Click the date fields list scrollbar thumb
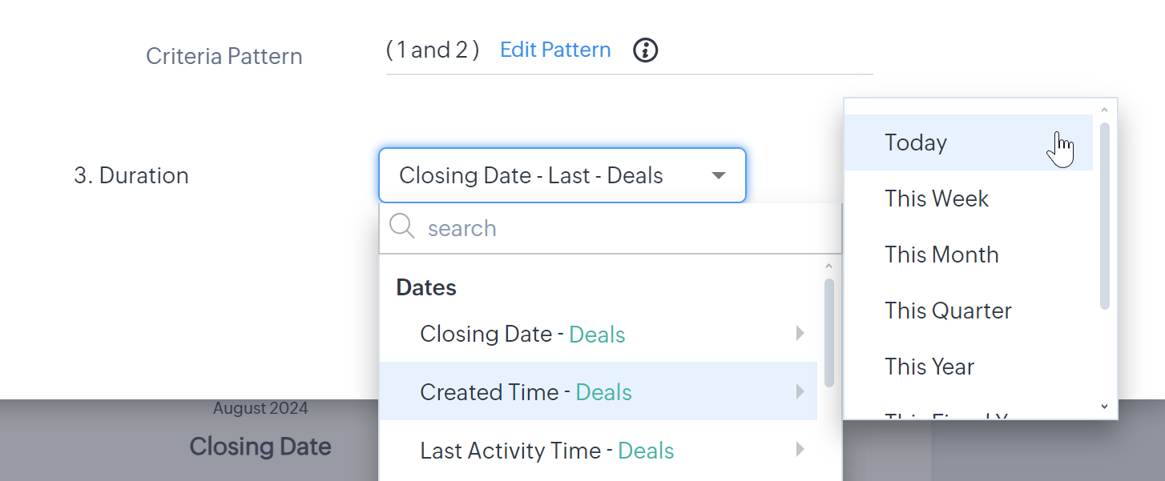1165x481 pixels. (x=828, y=332)
